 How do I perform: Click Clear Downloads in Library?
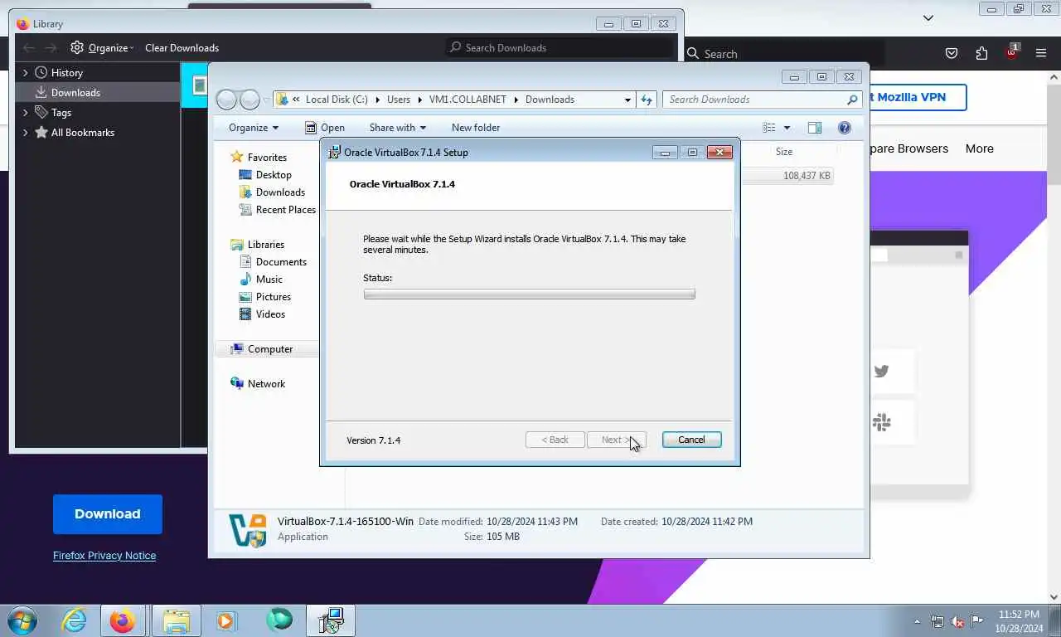pos(182,48)
